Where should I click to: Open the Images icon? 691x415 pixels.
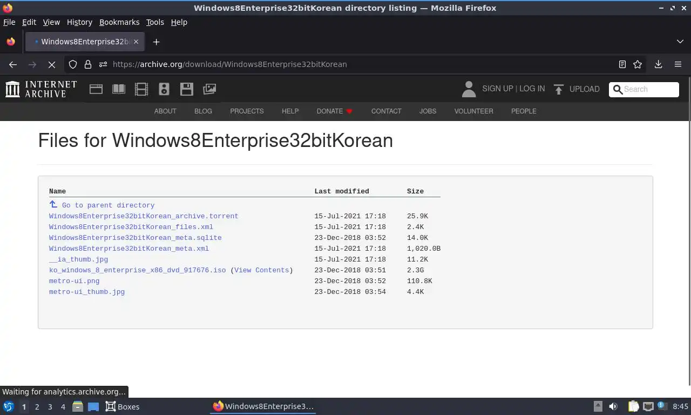coord(209,89)
